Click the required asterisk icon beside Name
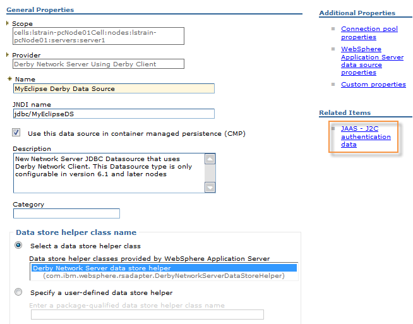This screenshot has width=413, height=324. click(x=9, y=79)
